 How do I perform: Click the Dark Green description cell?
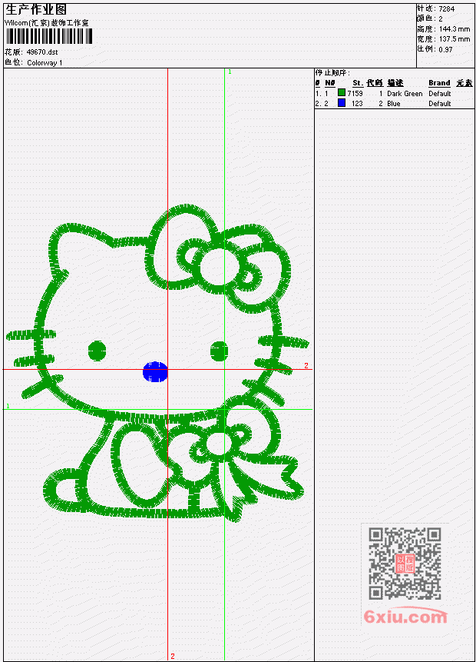405,93
